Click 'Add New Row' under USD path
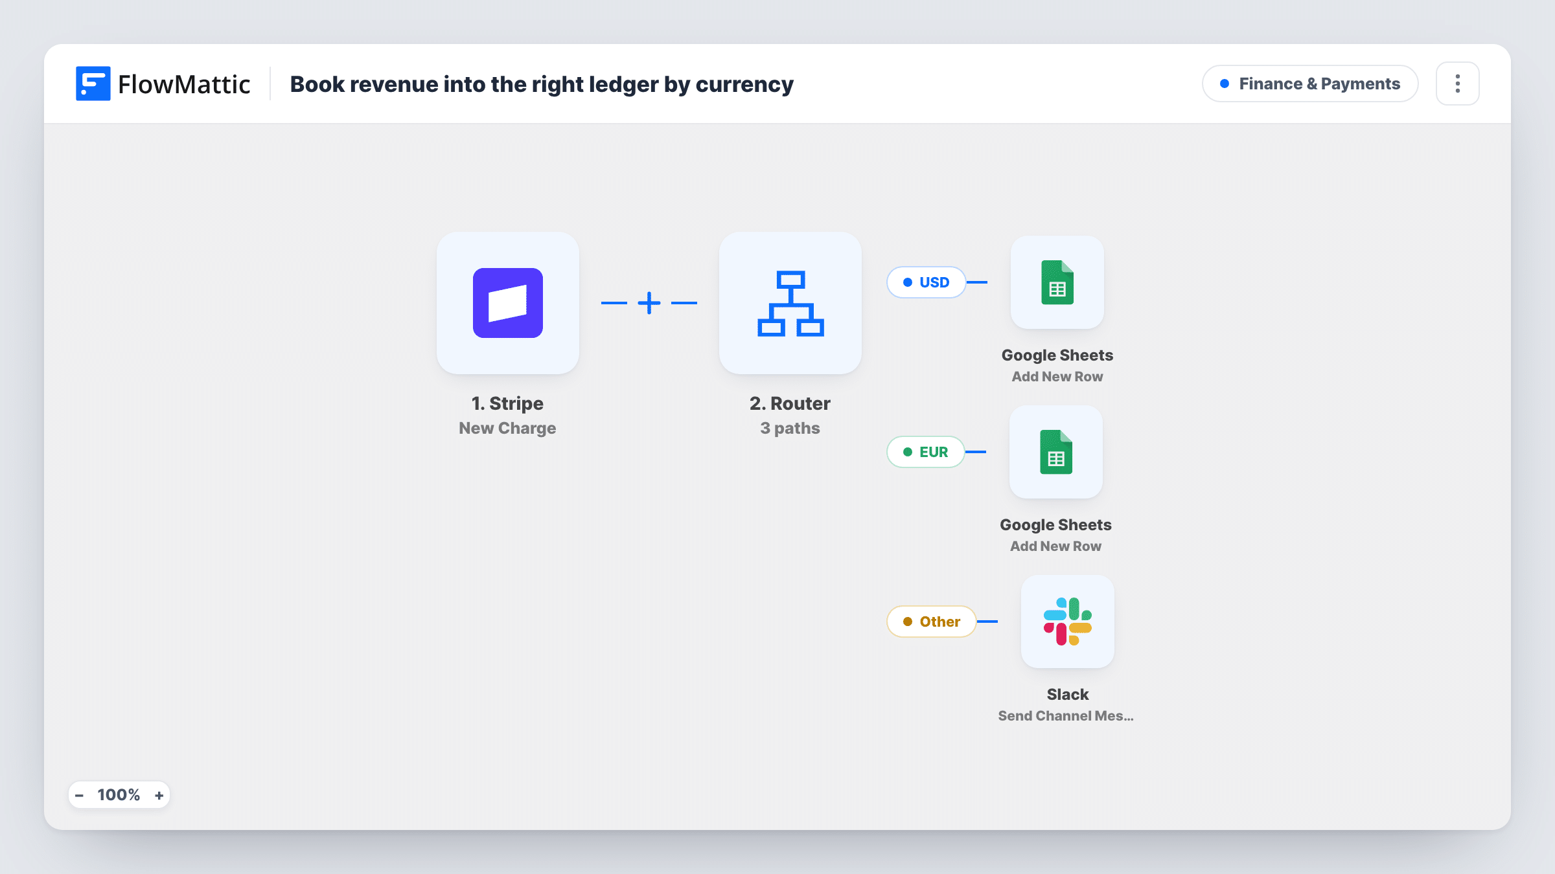 (1057, 376)
